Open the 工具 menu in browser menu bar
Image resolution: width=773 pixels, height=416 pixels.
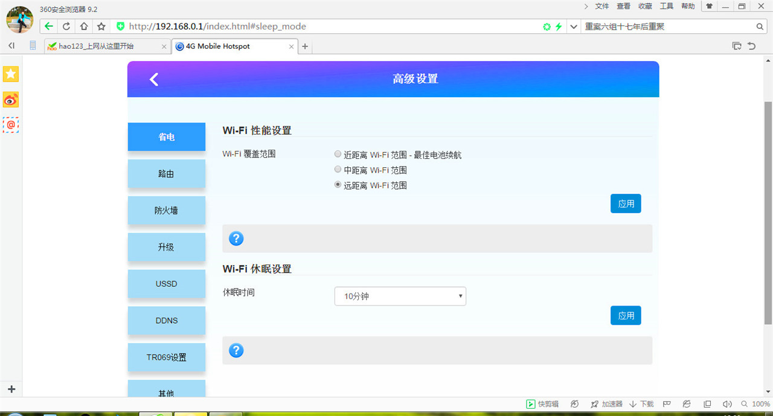[x=666, y=6]
